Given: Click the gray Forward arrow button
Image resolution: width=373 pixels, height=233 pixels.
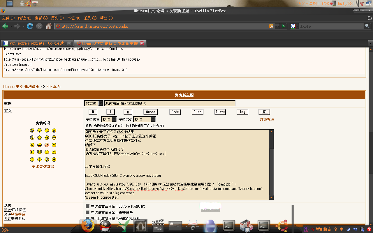Looking at the screenshot, I should (x=17, y=26).
